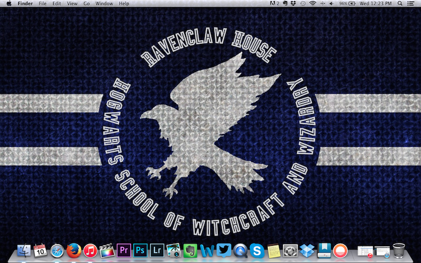This screenshot has width=421, height=263.
Task: Open Safari compass icon in dock
Action: coord(57,251)
